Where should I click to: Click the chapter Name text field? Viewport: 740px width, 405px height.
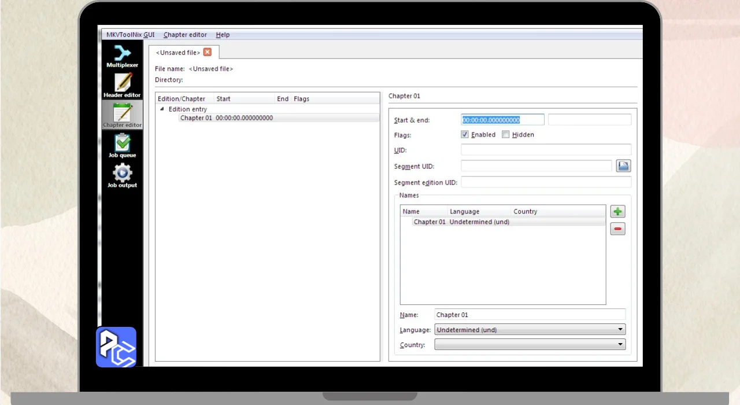tap(530, 315)
